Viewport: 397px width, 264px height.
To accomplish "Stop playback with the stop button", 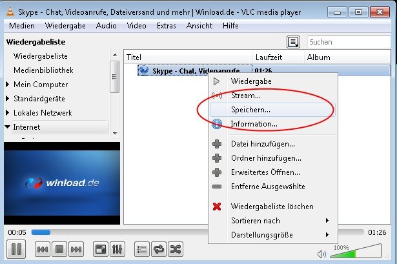I will point(59,250).
